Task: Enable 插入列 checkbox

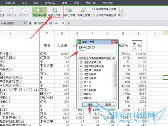Action: (81, 82)
